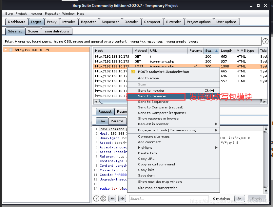Switch to the Extender tab
The height and width of the screenshot is (207, 273).
(174, 22)
